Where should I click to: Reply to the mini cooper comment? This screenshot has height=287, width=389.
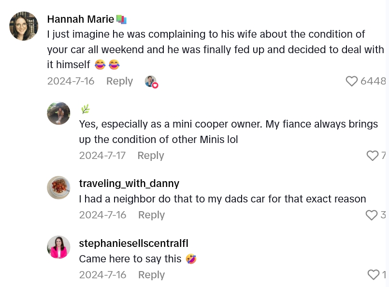tap(151, 156)
